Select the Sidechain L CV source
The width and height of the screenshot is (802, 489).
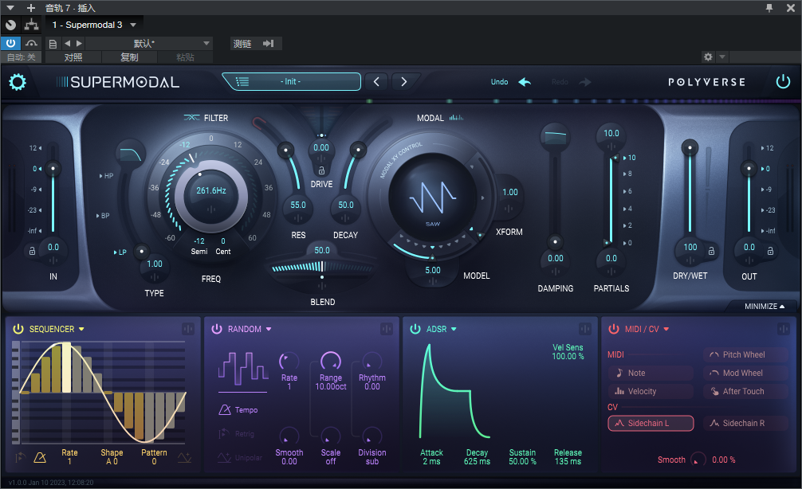(651, 423)
